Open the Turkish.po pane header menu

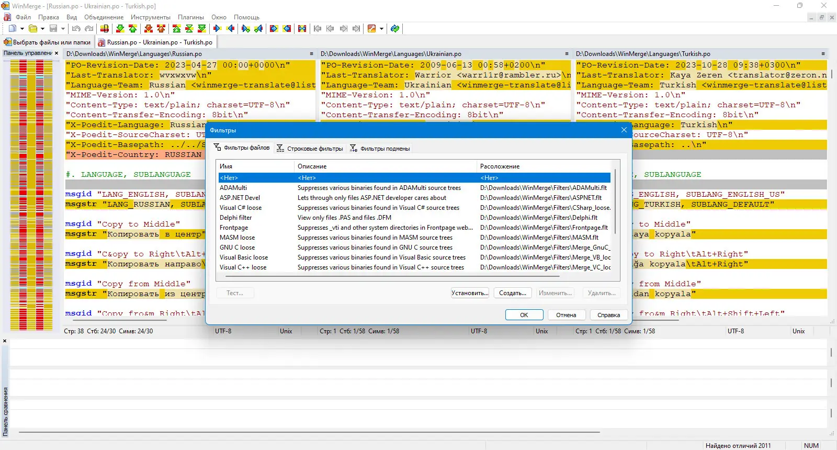click(x=823, y=54)
